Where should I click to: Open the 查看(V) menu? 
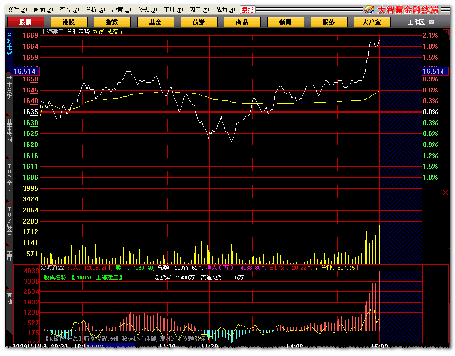(69, 10)
